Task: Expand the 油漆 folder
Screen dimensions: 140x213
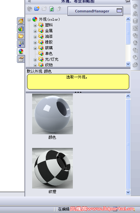Action: coord(35,37)
